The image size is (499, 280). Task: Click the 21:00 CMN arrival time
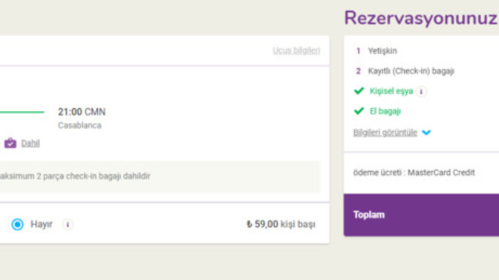click(82, 112)
